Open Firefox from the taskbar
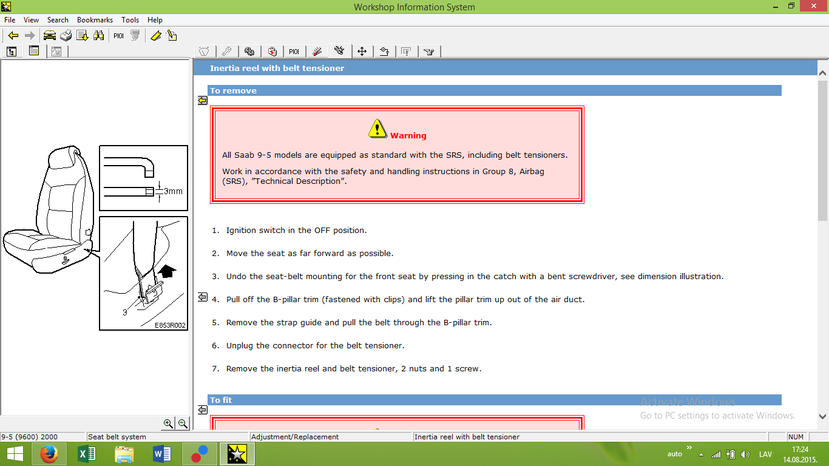 [x=49, y=454]
